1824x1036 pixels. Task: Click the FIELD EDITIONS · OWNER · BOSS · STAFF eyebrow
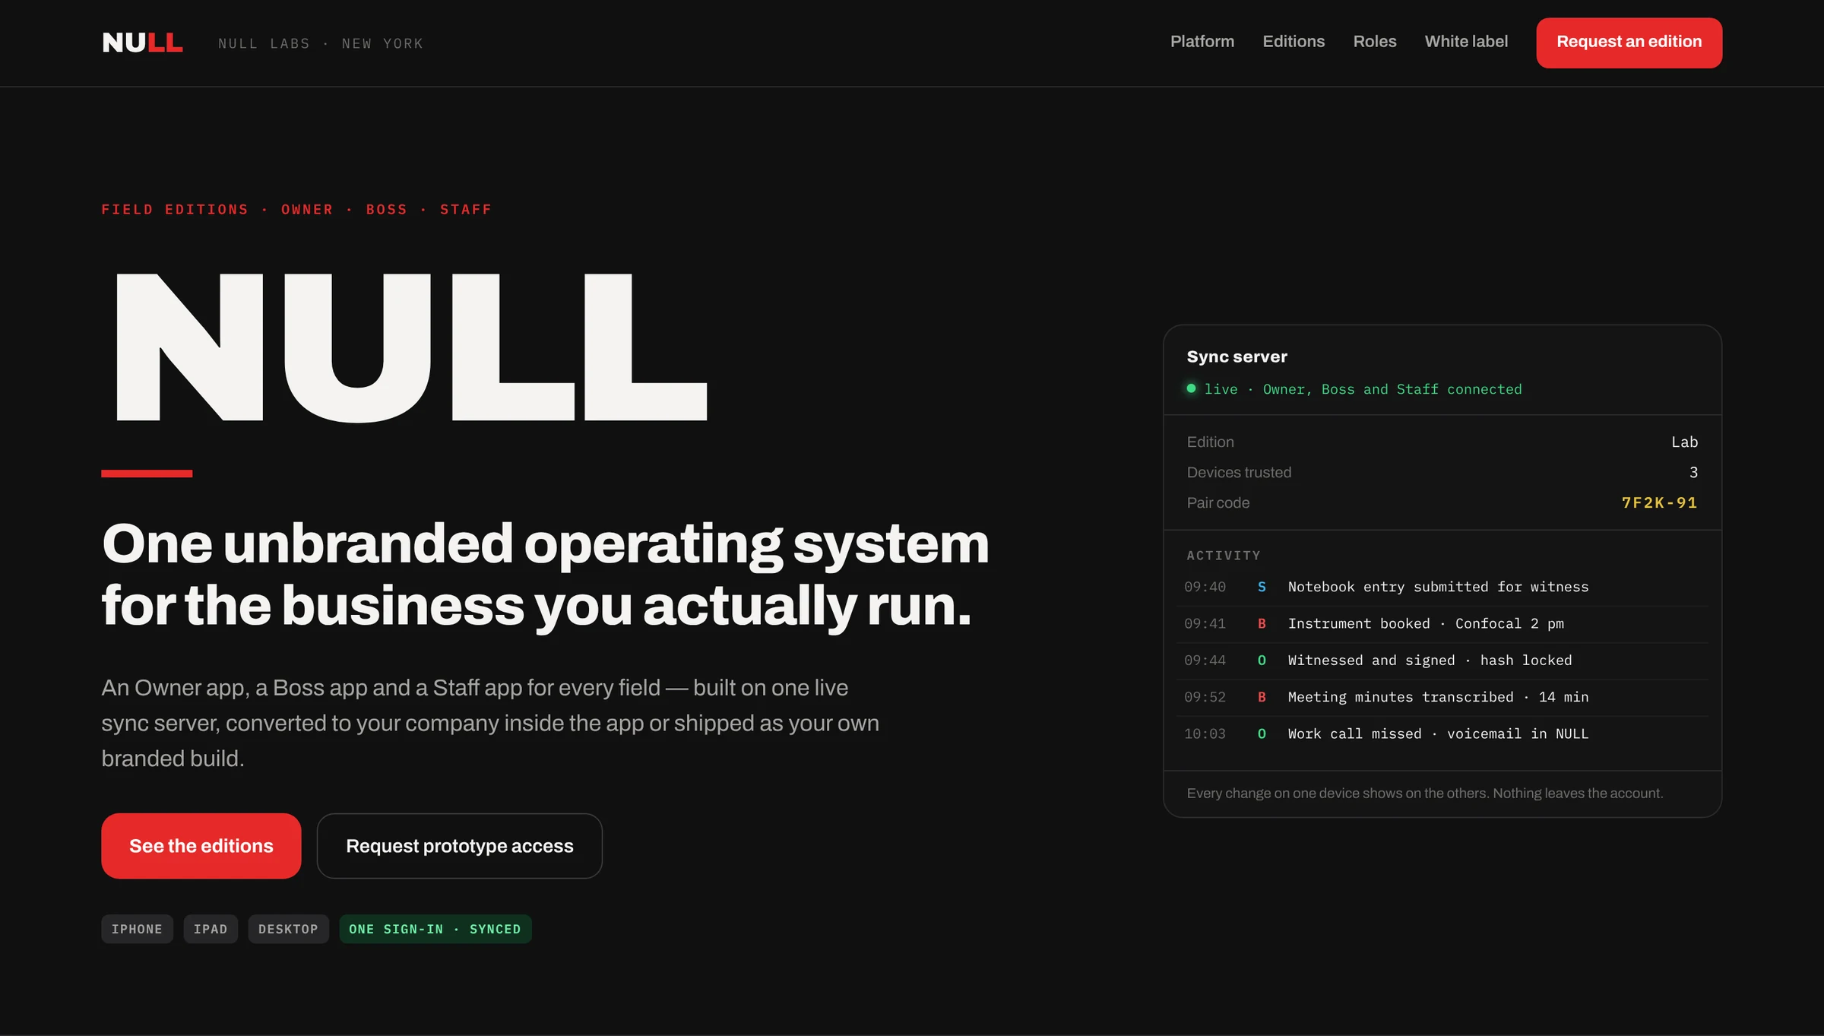tap(296, 209)
